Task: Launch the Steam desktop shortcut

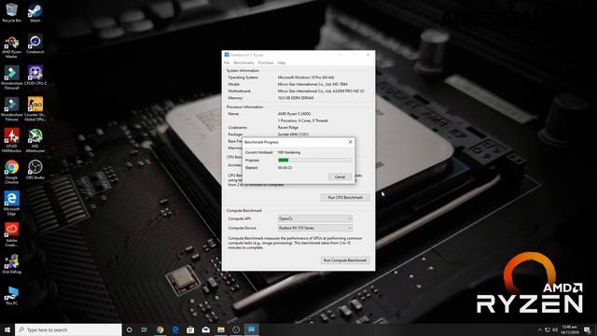Action: coord(35,13)
